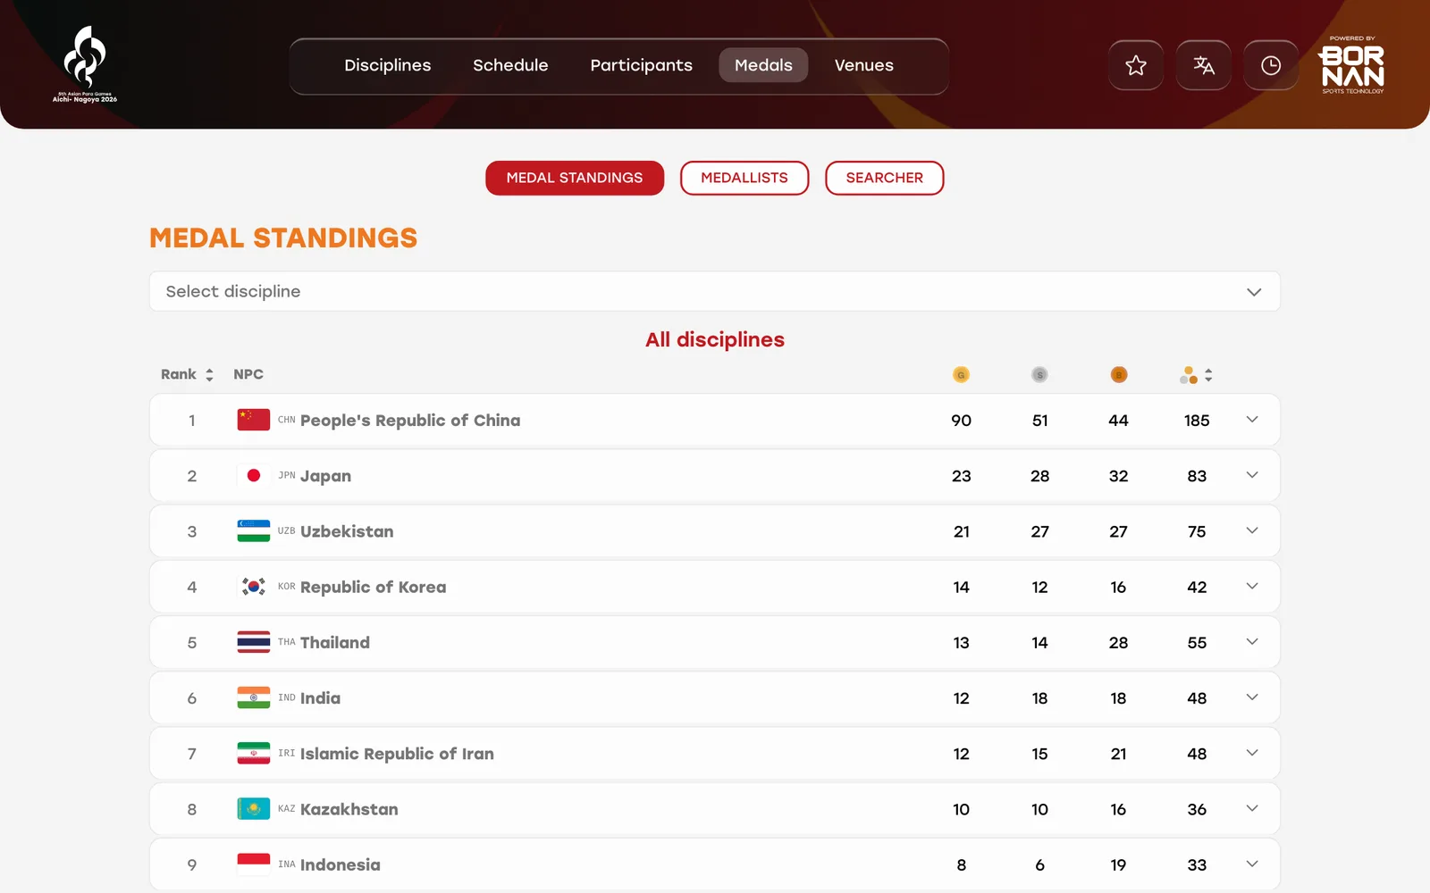Screen dimensions: 1430x893
Task: Open the Participants menu item
Action: tap(641, 65)
